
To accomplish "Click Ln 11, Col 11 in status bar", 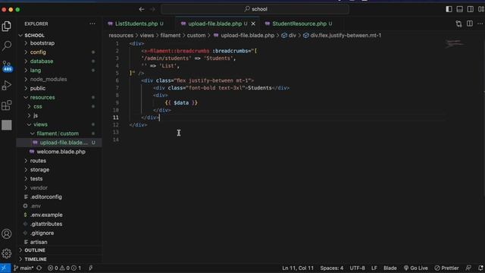I will [x=298, y=268].
